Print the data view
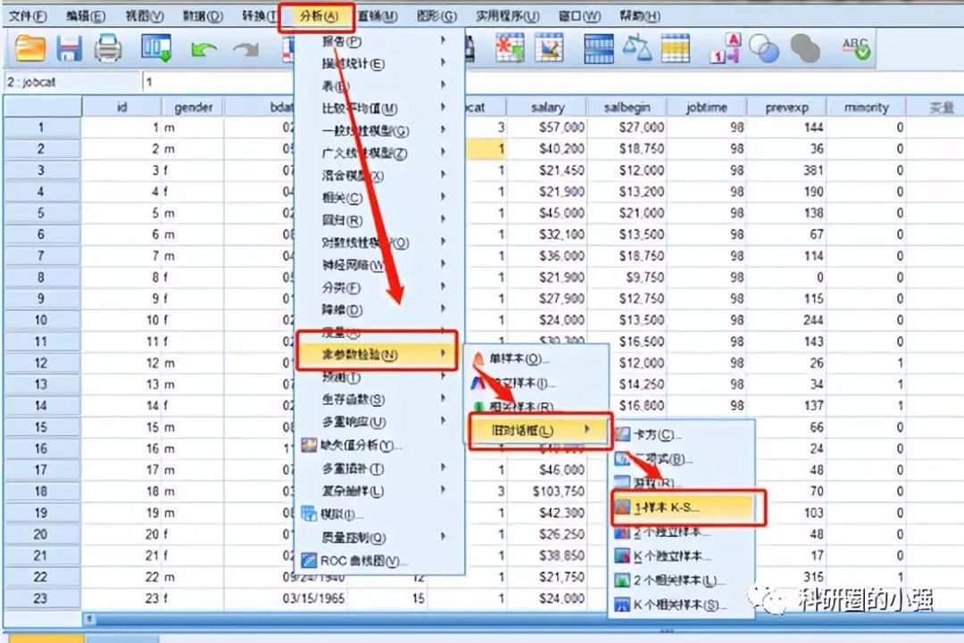Image resolution: width=964 pixels, height=643 pixels. click(109, 49)
